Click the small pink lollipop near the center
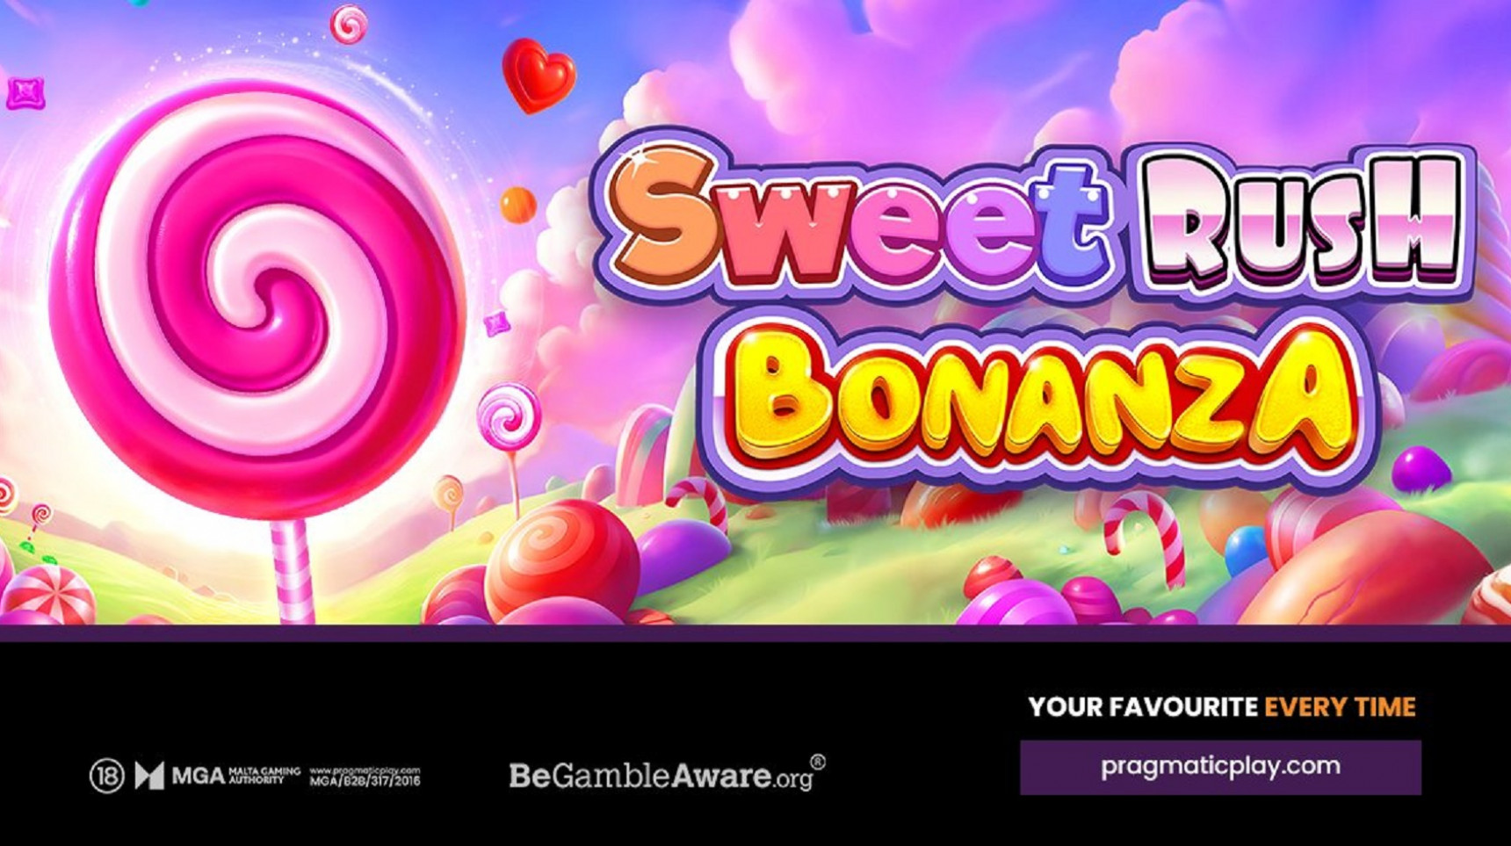This screenshot has height=846, width=1511. [509, 417]
